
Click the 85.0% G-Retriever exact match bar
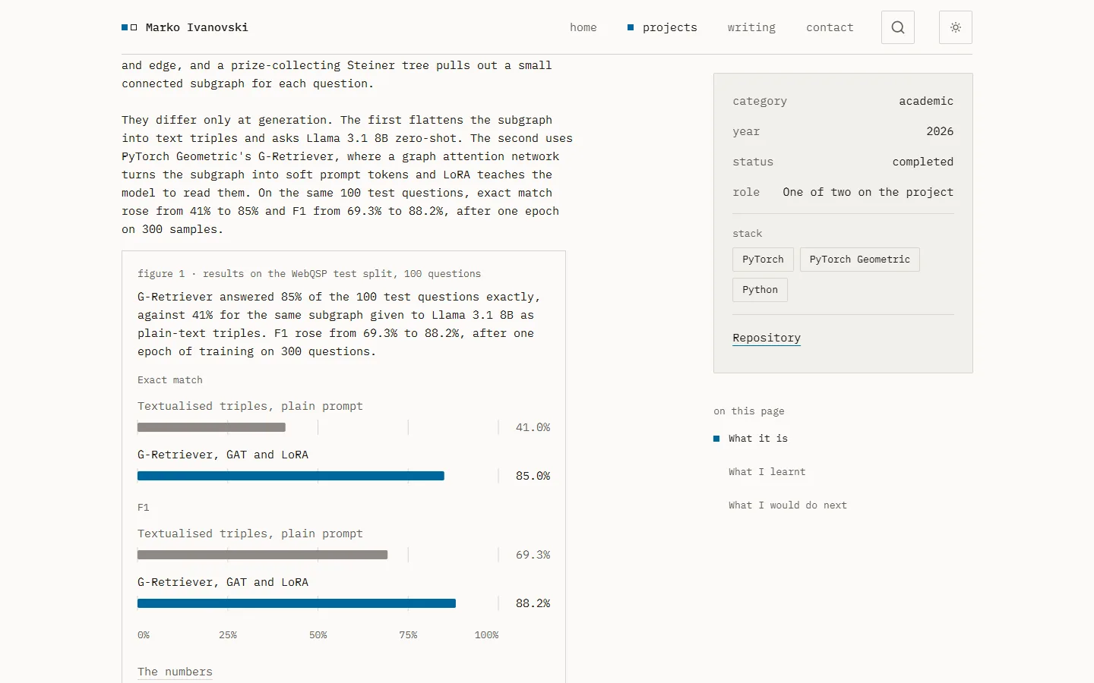[x=291, y=476]
